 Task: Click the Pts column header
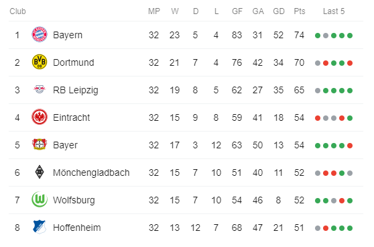[300, 11]
